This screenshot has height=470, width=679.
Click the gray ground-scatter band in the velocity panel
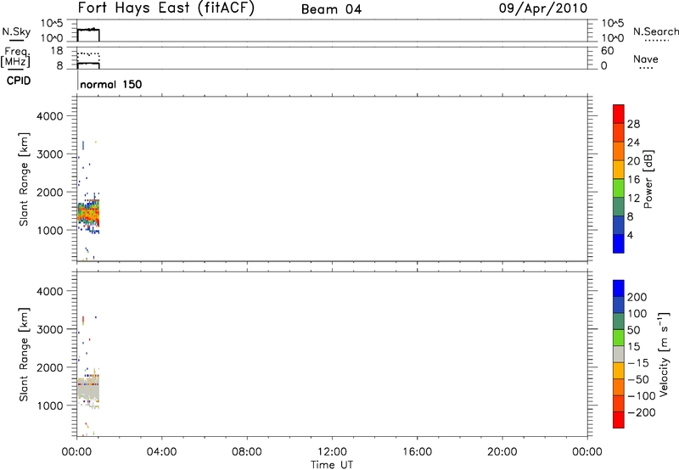[x=88, y=389]
